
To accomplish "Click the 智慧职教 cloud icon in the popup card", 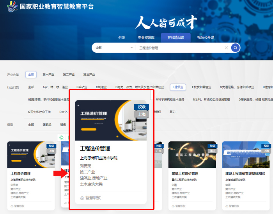I will (82, 198).
